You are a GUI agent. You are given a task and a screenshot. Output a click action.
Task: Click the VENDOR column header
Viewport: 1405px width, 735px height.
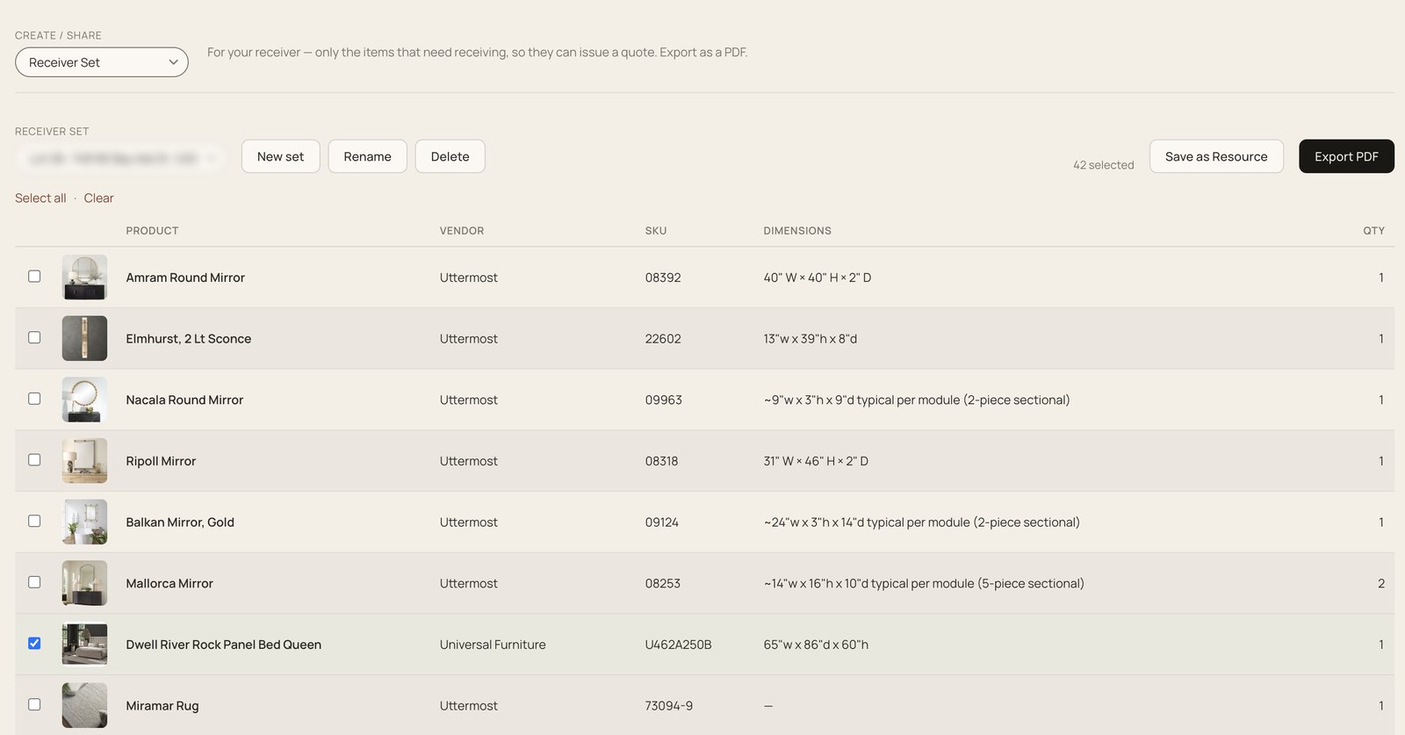462,231
